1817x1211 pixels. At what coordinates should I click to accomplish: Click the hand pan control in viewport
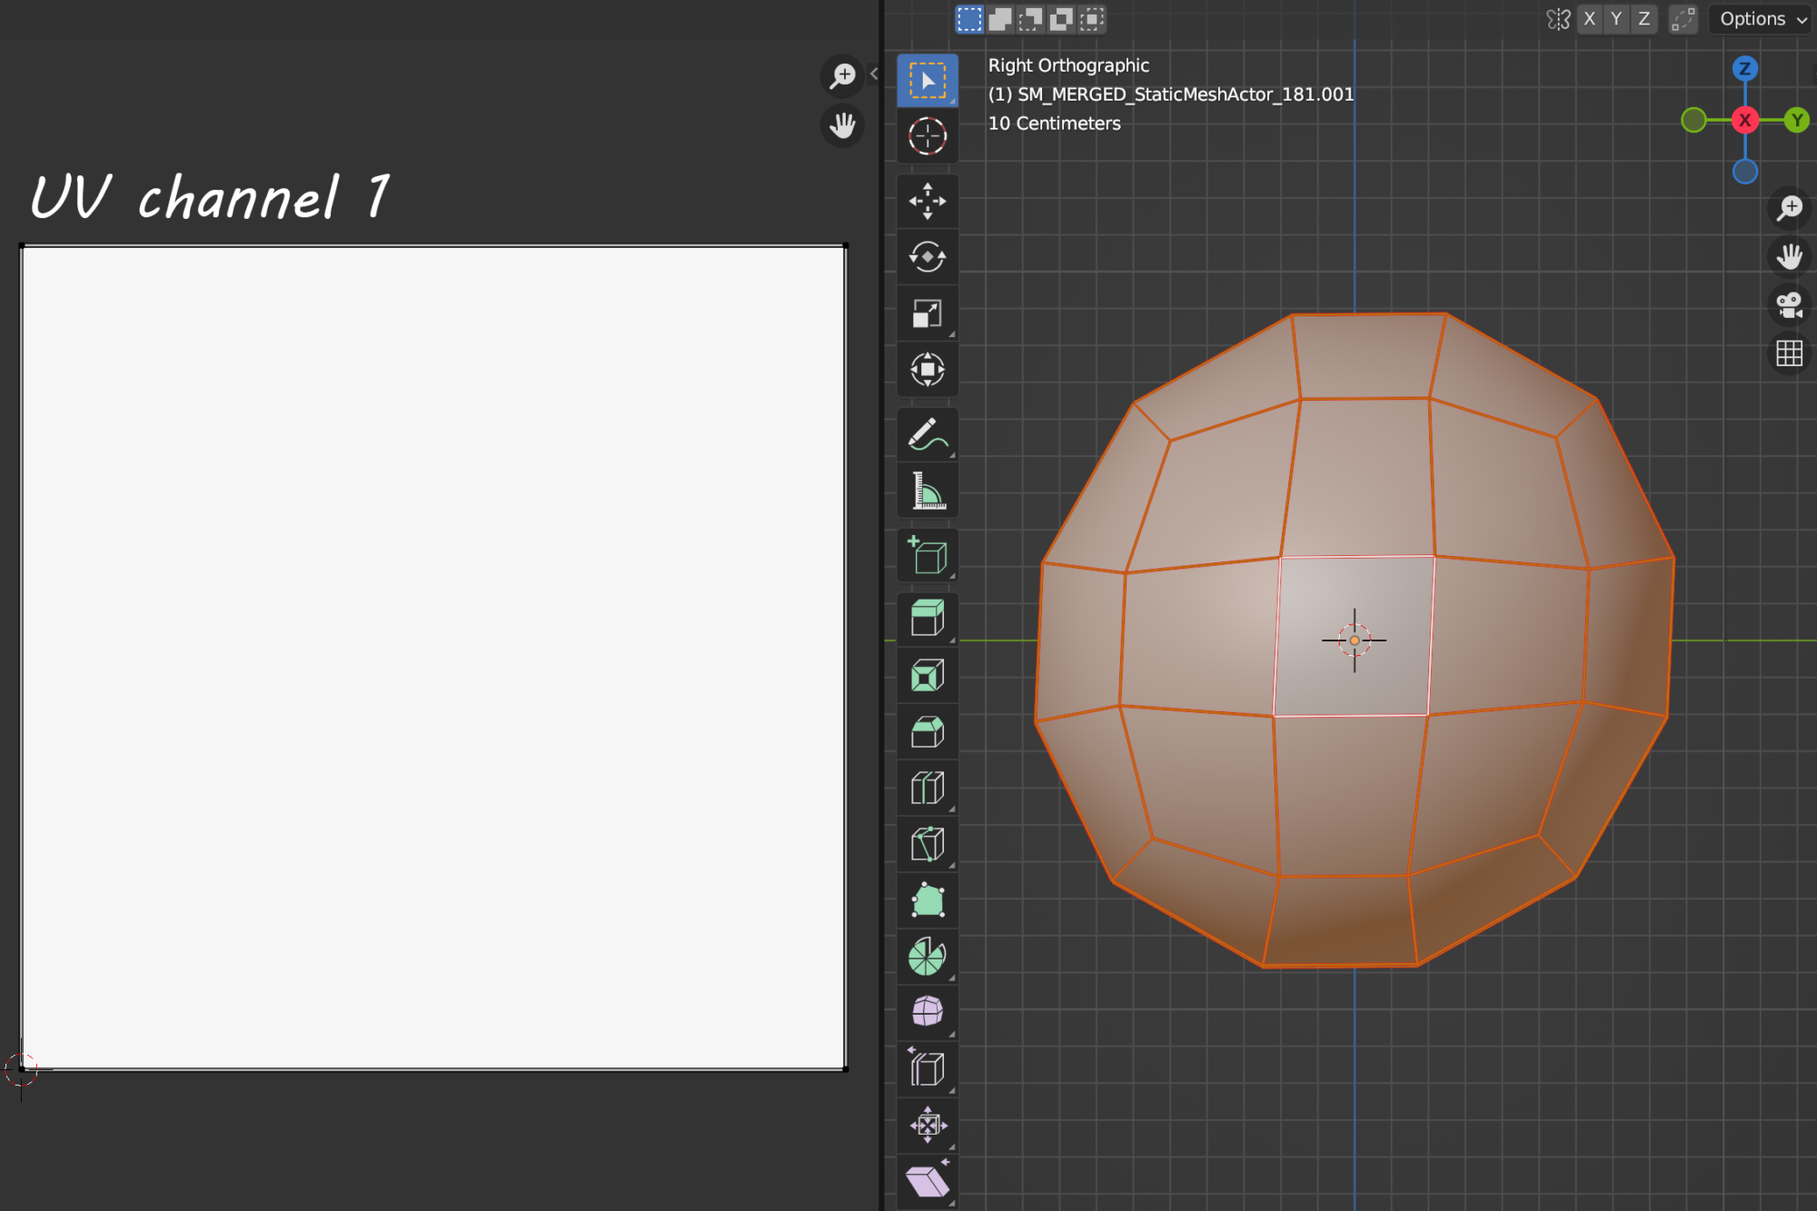1789,256
